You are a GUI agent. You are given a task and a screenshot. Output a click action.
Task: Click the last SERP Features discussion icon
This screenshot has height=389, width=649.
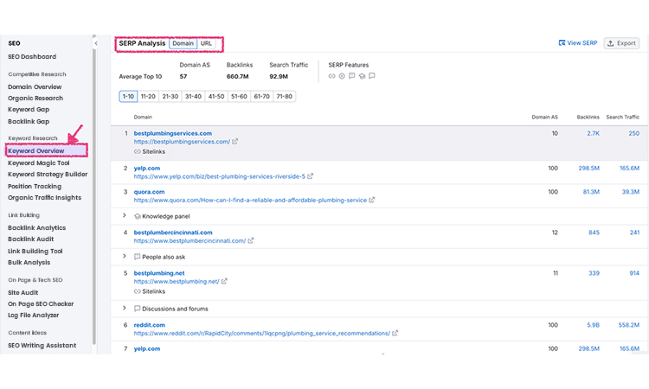(372, 76)
